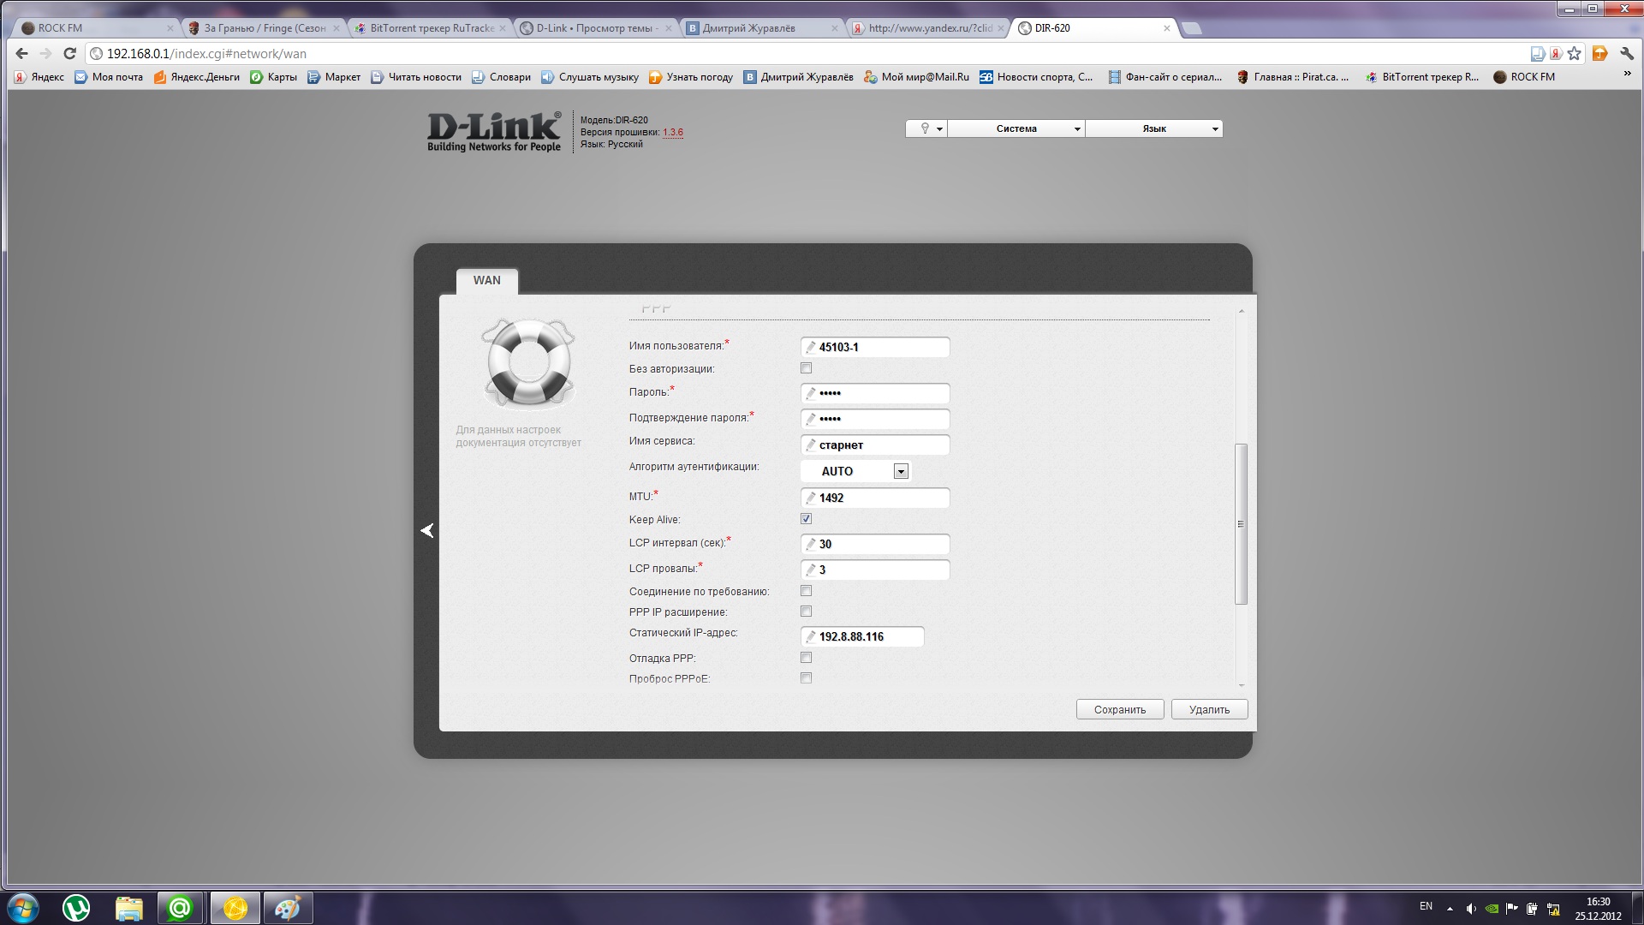The image size is (1644, 925).
Task: Uncheck the Keep Alive checkbox
Action: point(806,519)
